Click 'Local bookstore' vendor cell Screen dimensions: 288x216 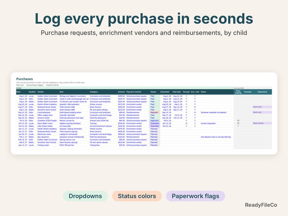coord(44,112)
